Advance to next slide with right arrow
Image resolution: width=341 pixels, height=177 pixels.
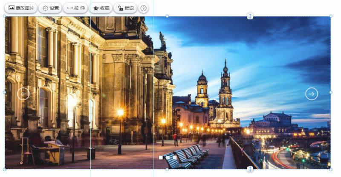pyautogui.click(x=312, y=93)
